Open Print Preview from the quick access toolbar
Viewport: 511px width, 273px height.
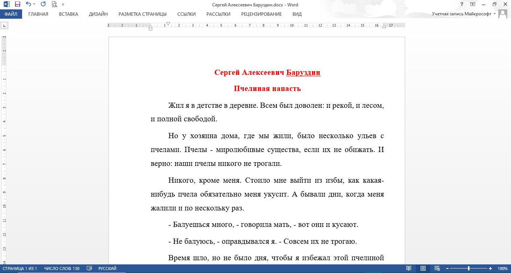click(54, 4)
